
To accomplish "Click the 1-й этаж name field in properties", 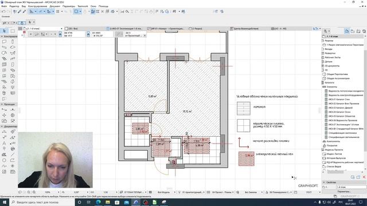I will point(351,187).
